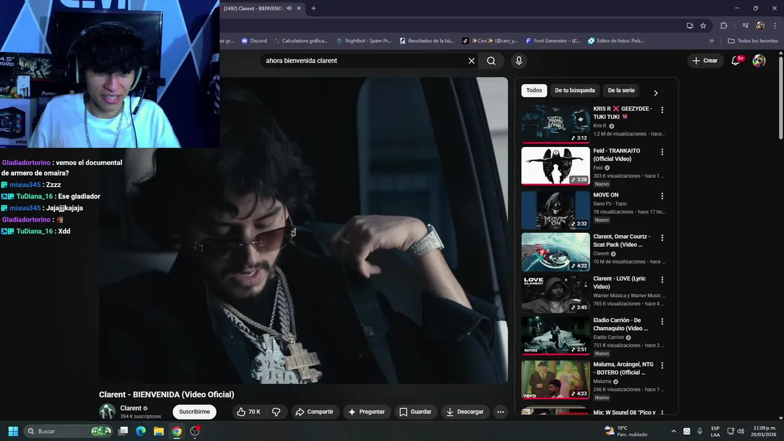
Task: Open options menu for KRIS R TUKI TUKI
Action: coord(661,110)
